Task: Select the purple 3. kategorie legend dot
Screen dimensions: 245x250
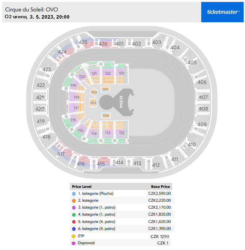Action: (74, 208)
